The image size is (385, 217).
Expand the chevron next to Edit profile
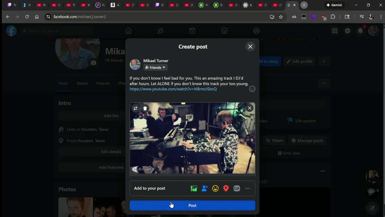point(324,61)
